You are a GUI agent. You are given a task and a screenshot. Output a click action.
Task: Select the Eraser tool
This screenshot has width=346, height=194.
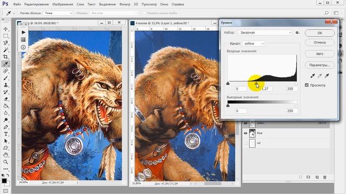(x=6, y=99)
